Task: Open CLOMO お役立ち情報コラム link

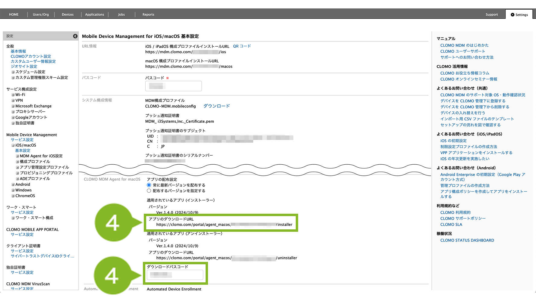Action: (465, 73)
